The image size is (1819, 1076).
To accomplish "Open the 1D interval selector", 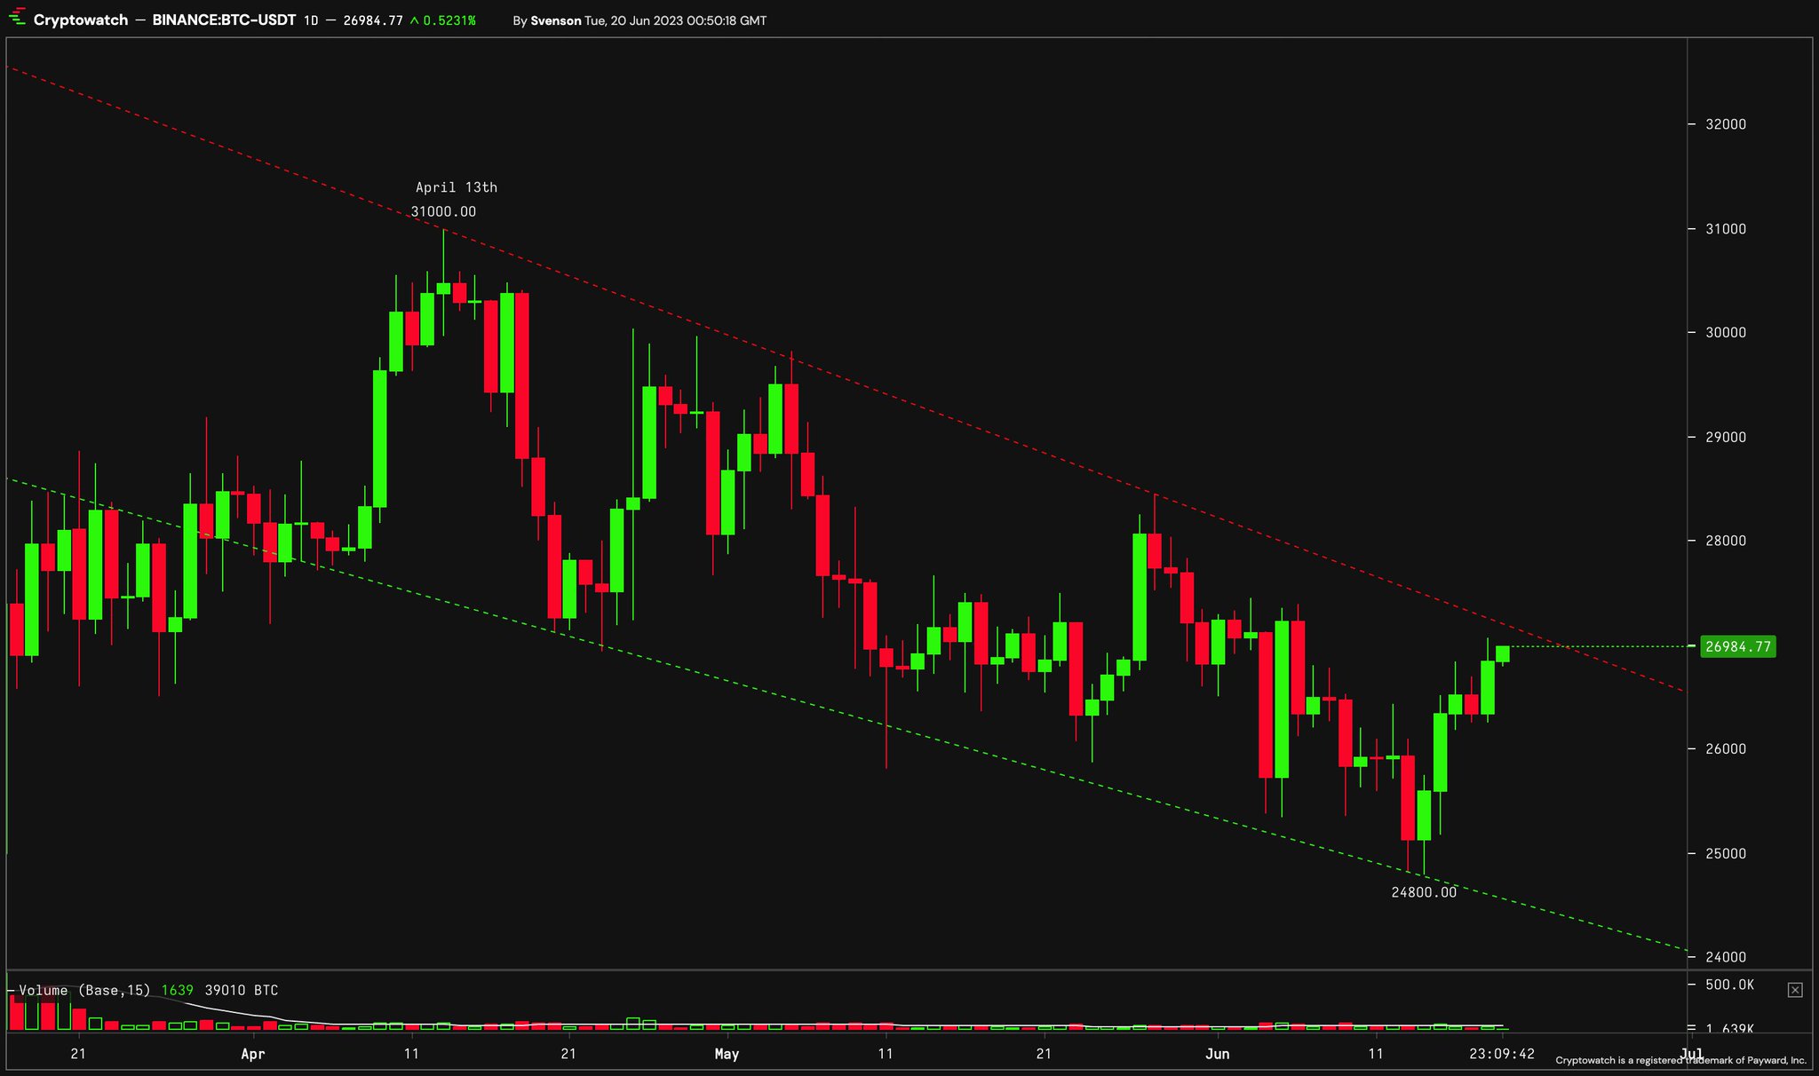I will click(x=311, y=20).
